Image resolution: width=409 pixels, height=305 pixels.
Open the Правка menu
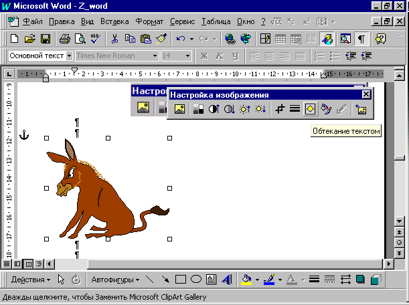point(62,21)
